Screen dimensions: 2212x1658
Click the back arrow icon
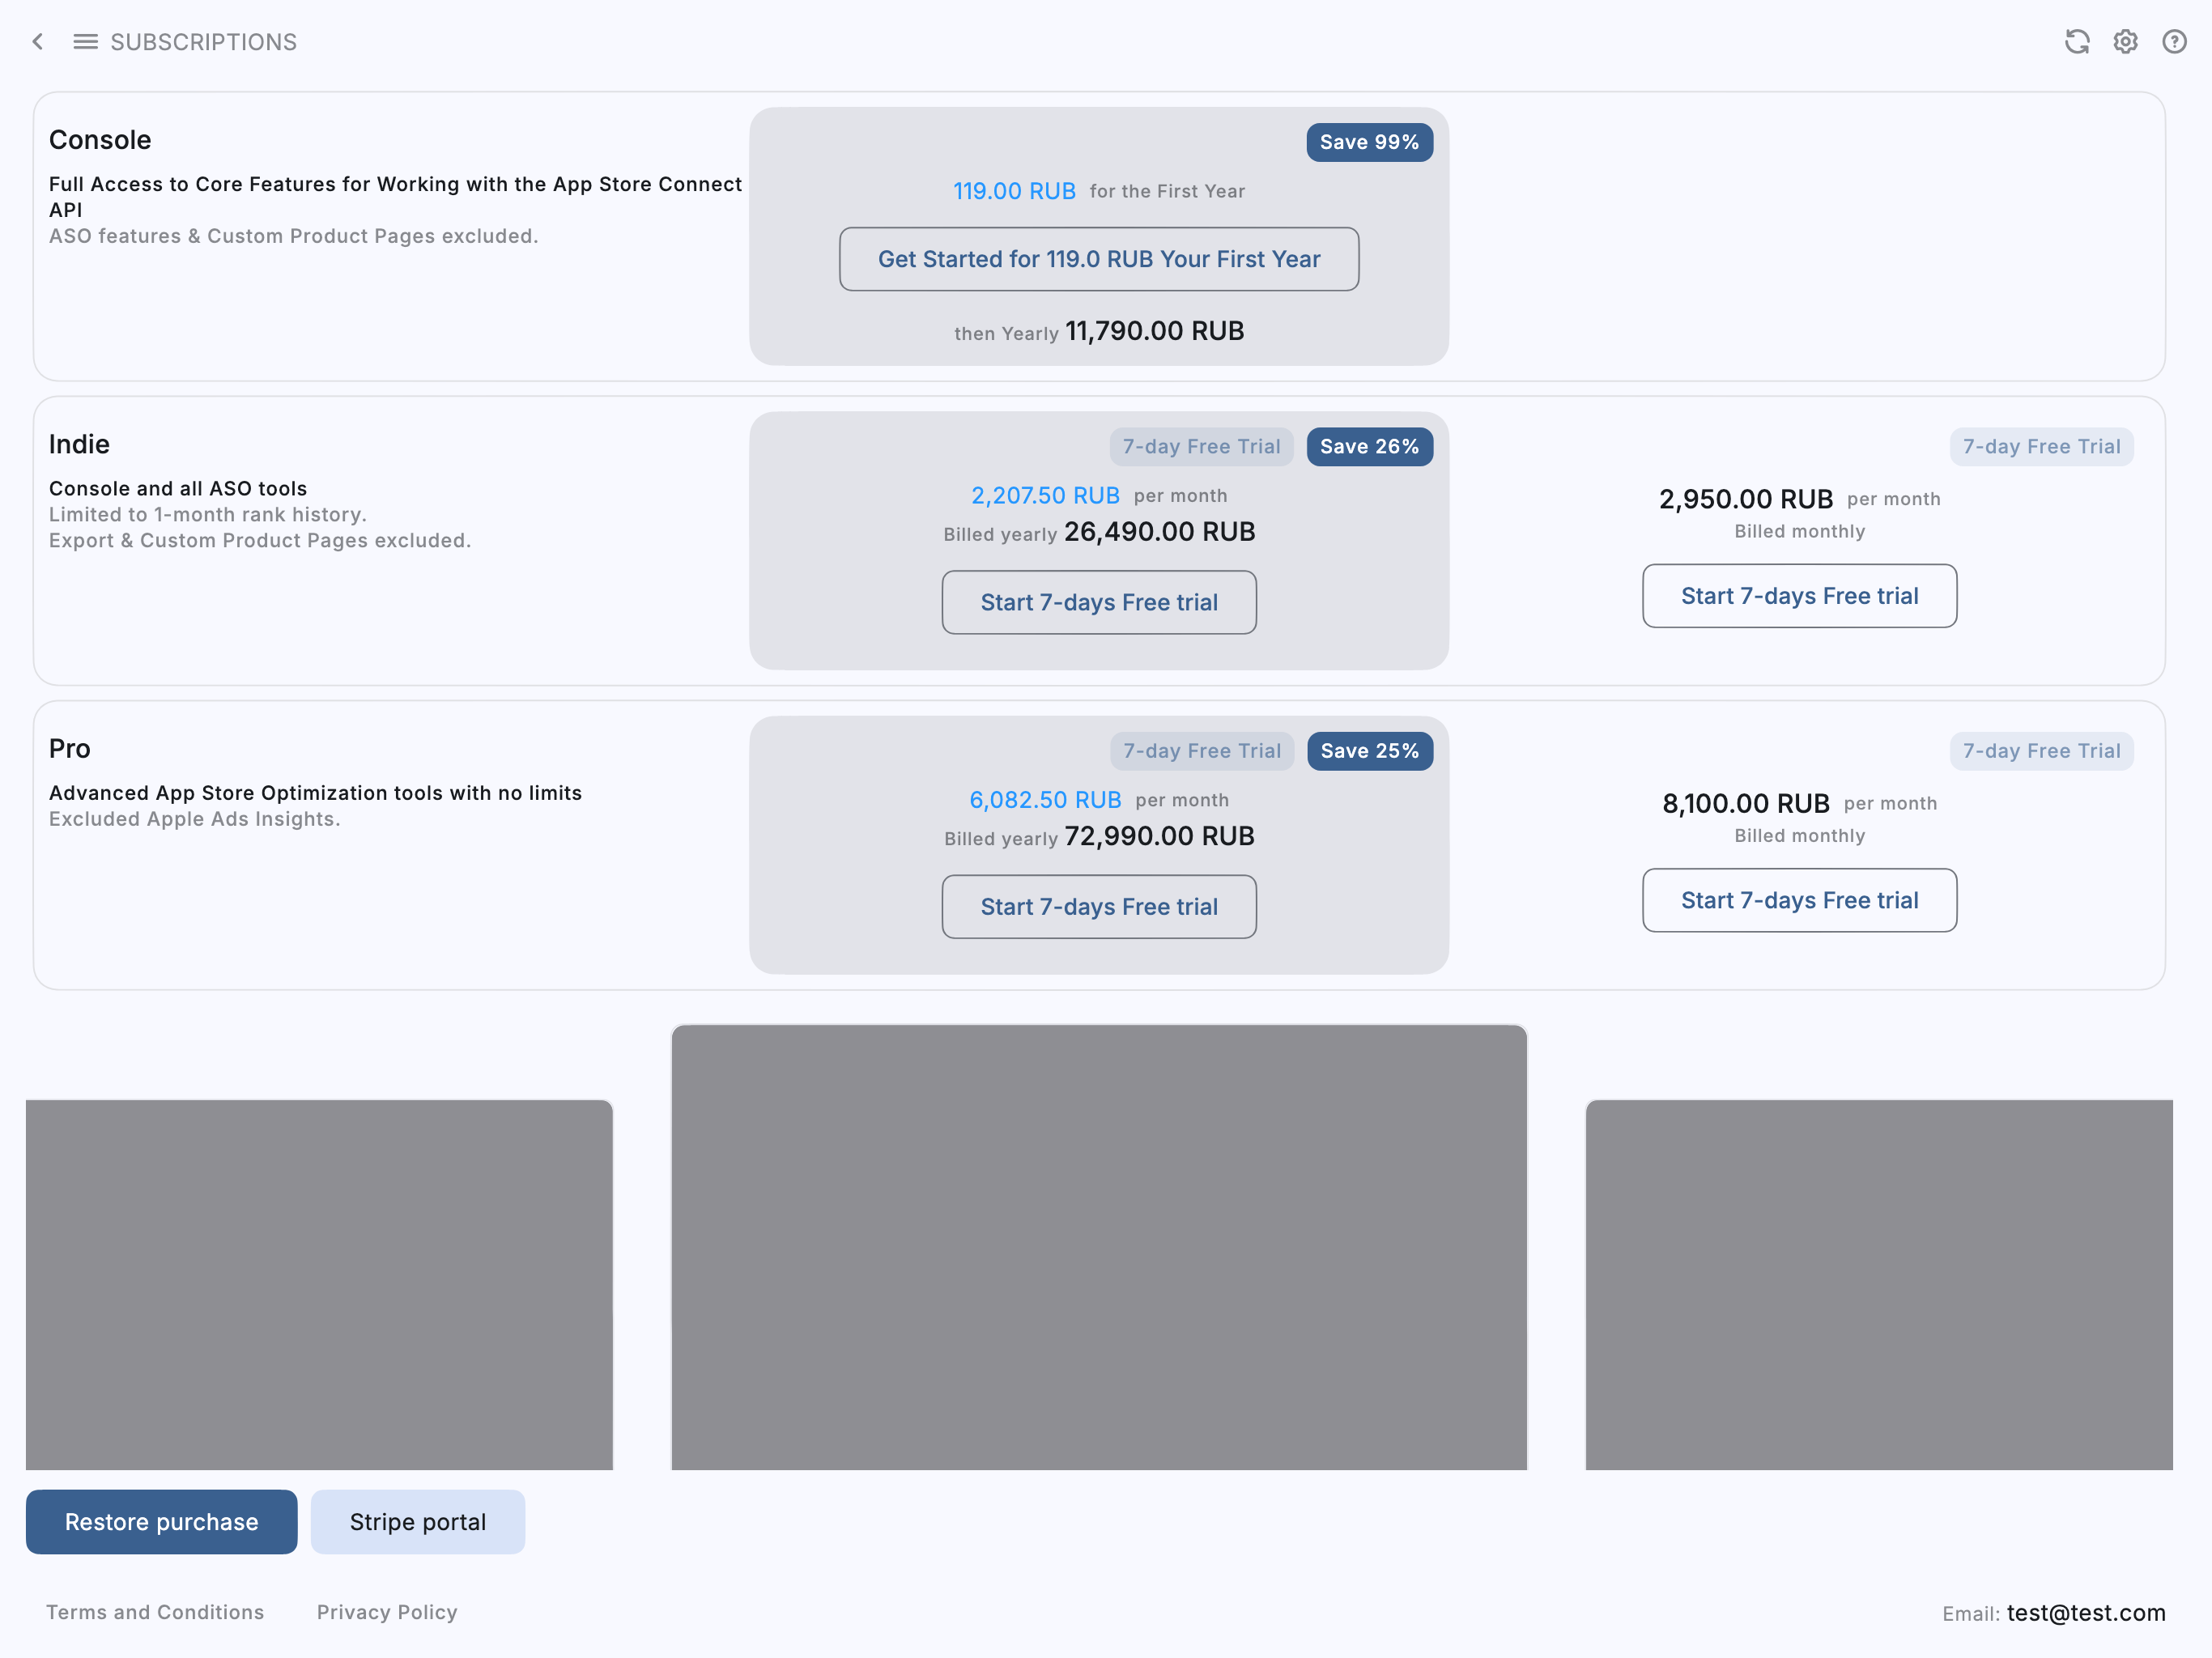(x=38, y=41)
